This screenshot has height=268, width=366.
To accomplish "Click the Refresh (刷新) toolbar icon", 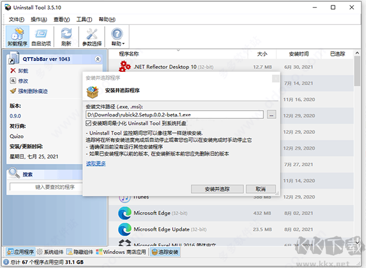I will [66, 37].
